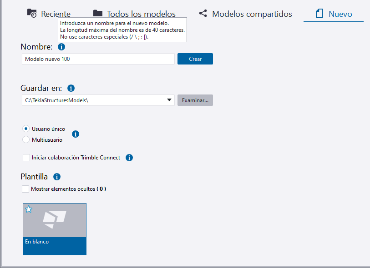Image resolution: width=370 pixels, height=268 pixels.
Task: Toggle favorite star on En blanco template
Action: tap(29, 209)
